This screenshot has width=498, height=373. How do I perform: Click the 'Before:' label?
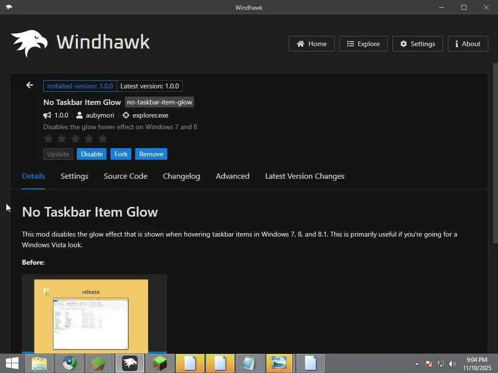[34, 262]
